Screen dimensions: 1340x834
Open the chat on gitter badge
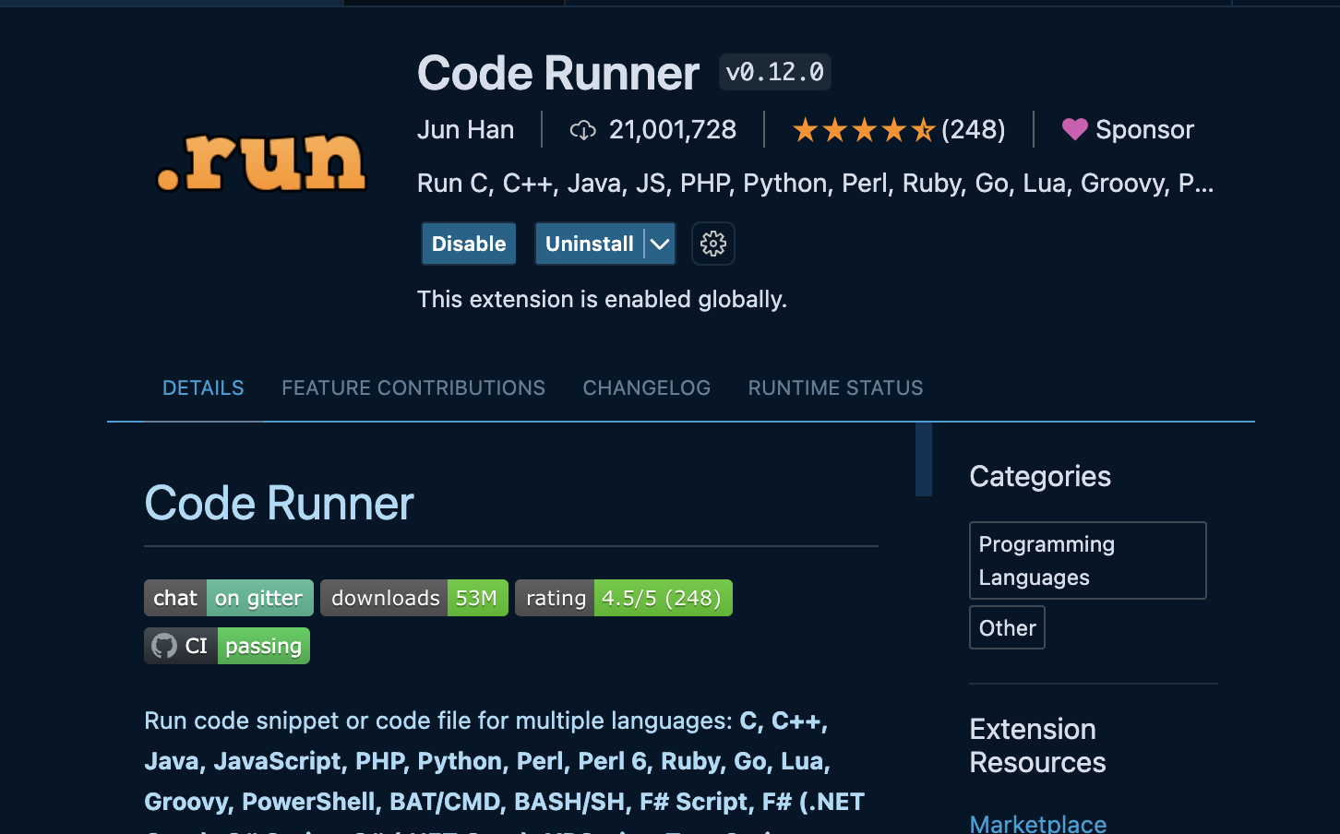(x=229, y=598)
